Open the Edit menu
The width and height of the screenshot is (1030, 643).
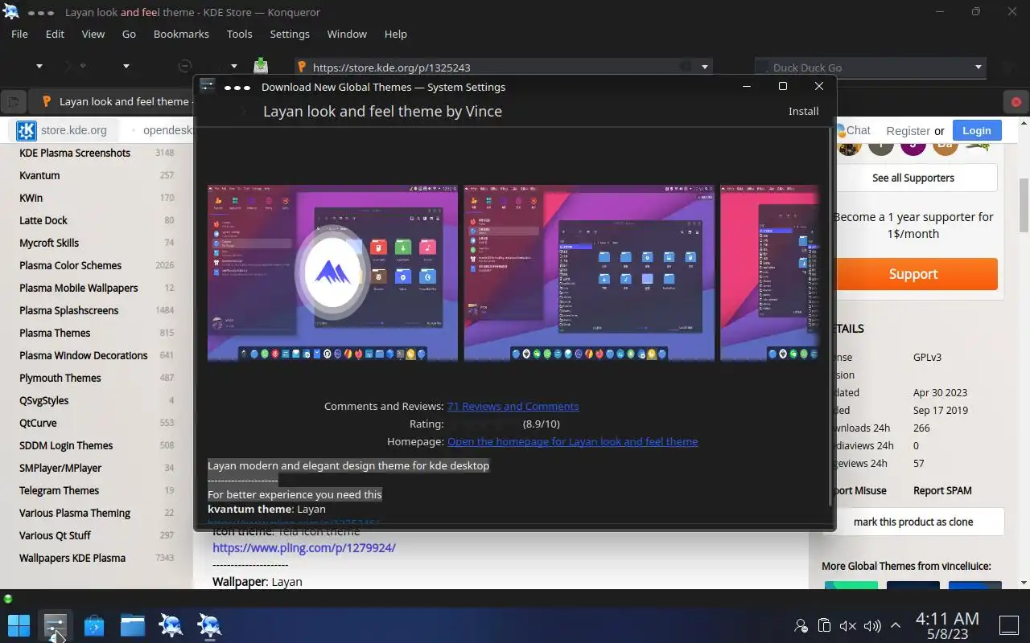click(55, 34)
